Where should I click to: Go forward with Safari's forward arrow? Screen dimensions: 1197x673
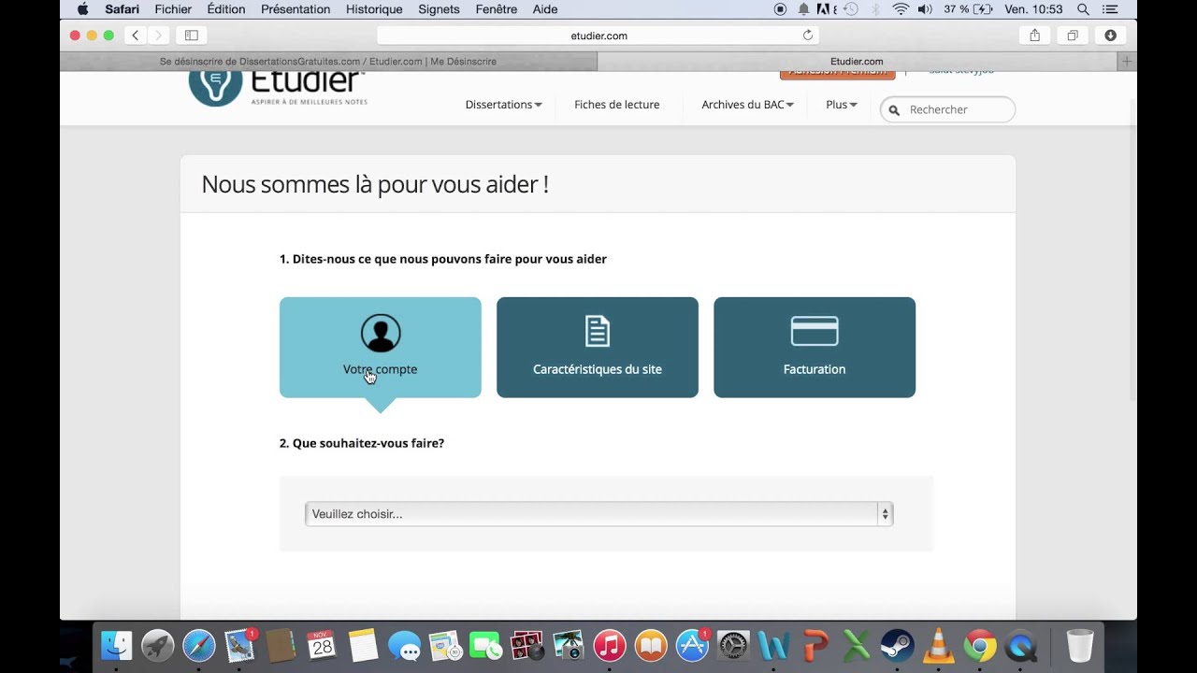point(158,36)
